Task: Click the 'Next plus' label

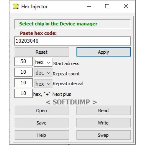Action: tap(61, 94)
